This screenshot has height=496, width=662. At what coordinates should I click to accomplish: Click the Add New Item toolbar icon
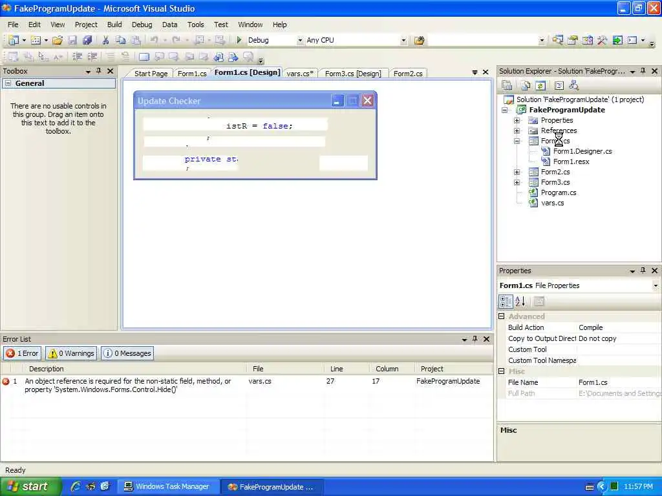(x=36, y=40)
